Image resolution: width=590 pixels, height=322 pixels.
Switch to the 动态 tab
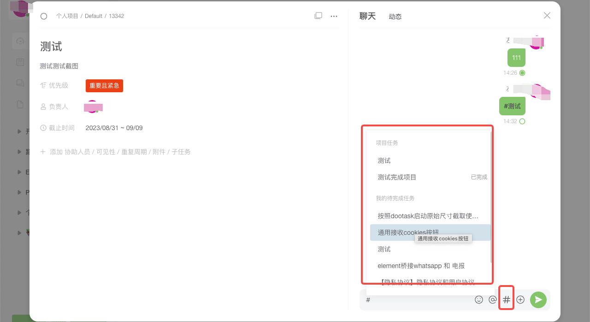(x=395, y=16)
